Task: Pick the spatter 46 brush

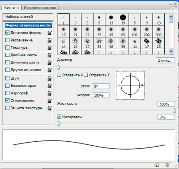Action: coord(111,43)
